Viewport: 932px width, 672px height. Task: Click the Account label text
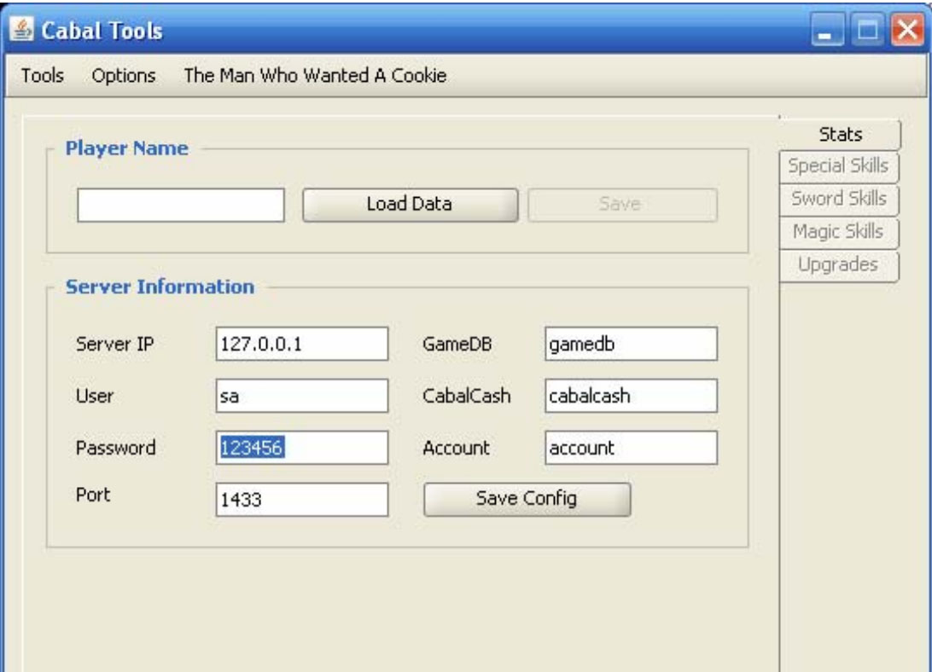point(457,448)
